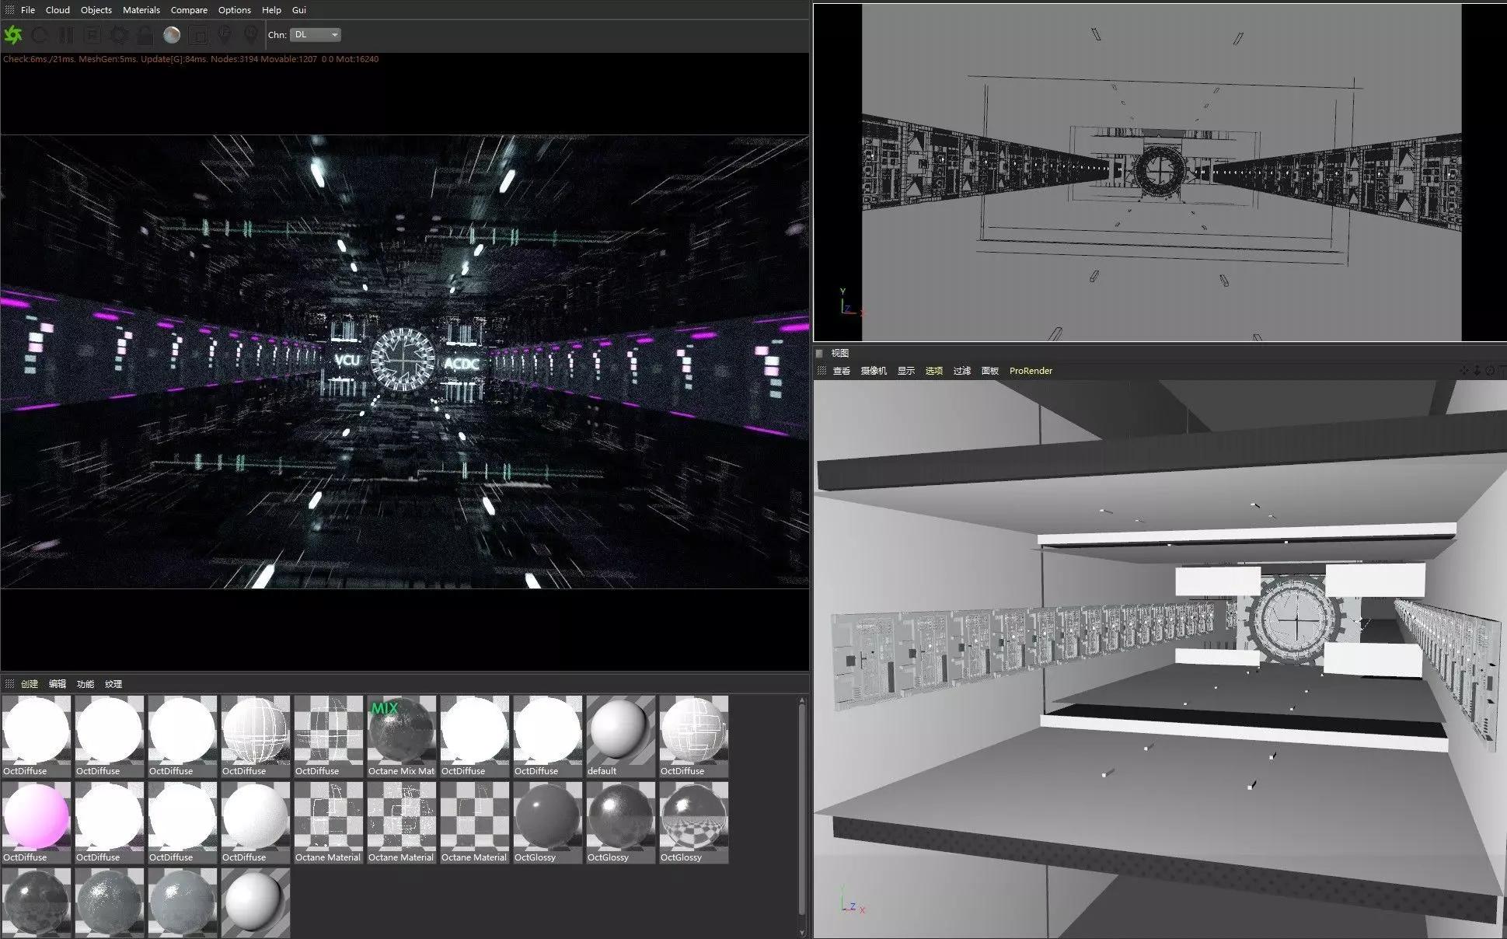
Task: Click the green Octane render start icon
Action: click(x=13, y=35)
